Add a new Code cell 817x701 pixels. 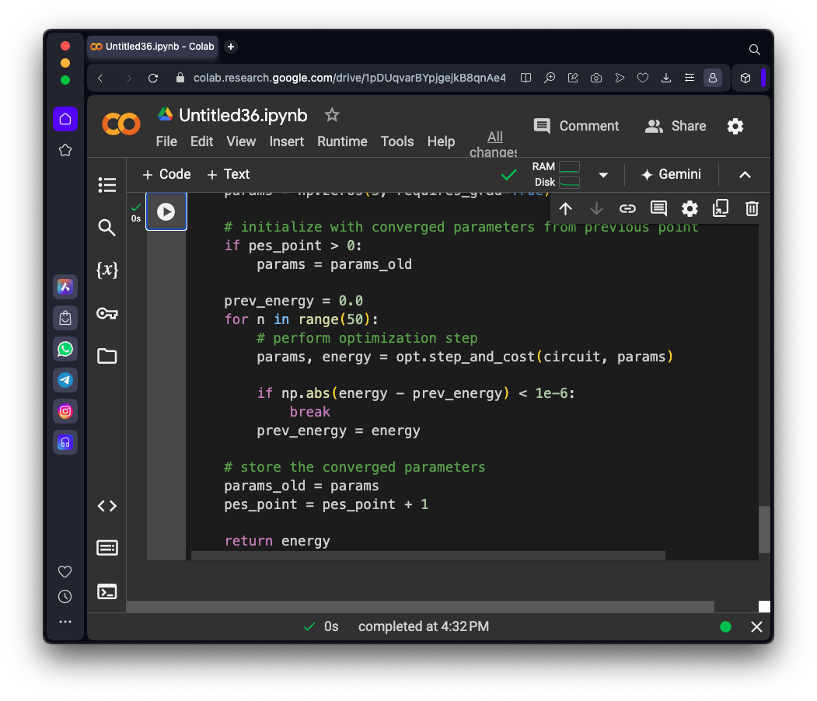[x=166, y=174]
